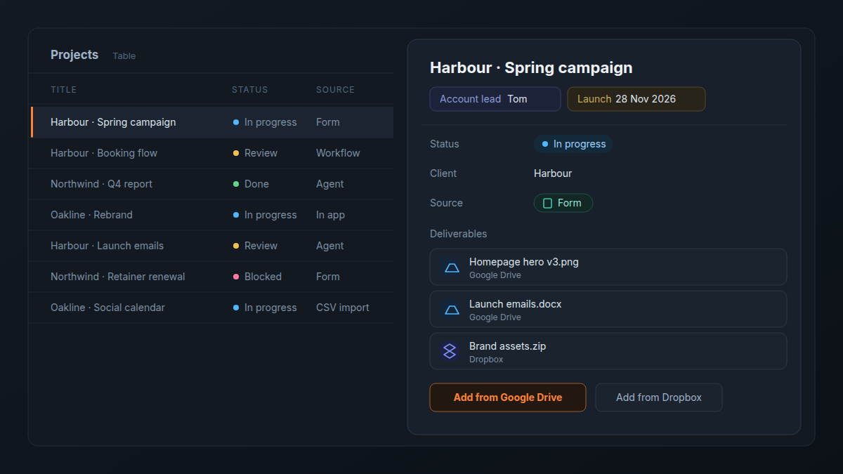The width and height of the screenshot is (843, 474).
Task: Click the Form source chip in details
Action: coord(563,203)
